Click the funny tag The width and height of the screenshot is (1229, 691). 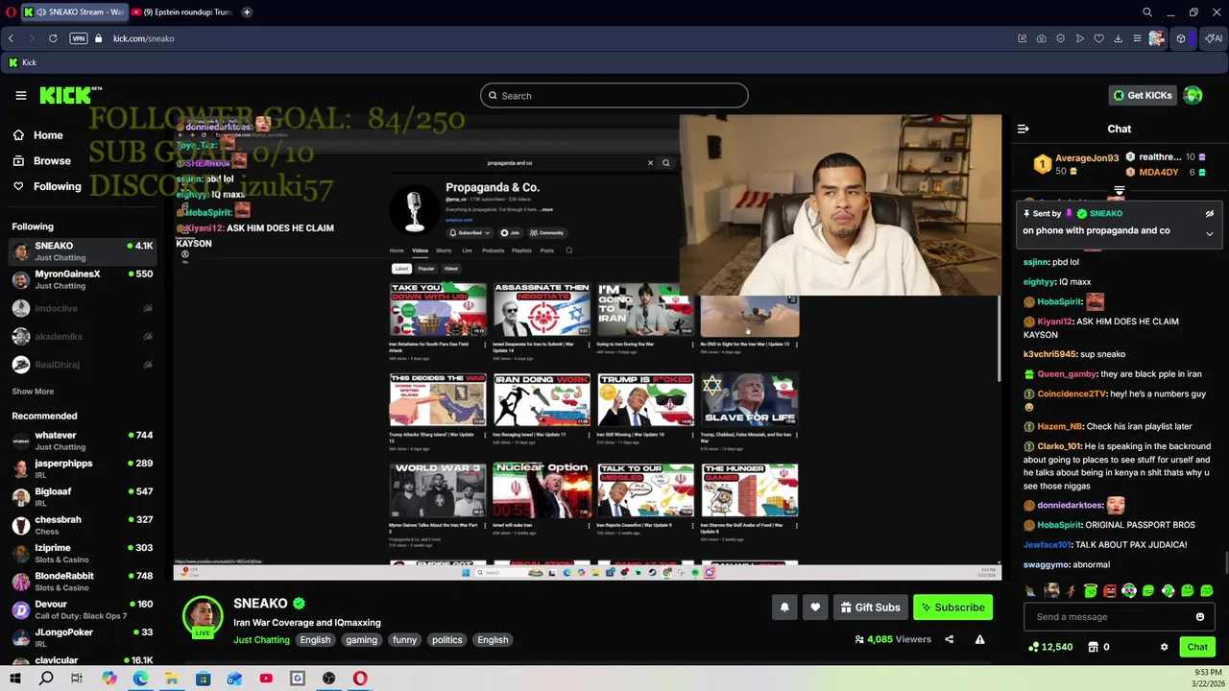pos(404,640)
